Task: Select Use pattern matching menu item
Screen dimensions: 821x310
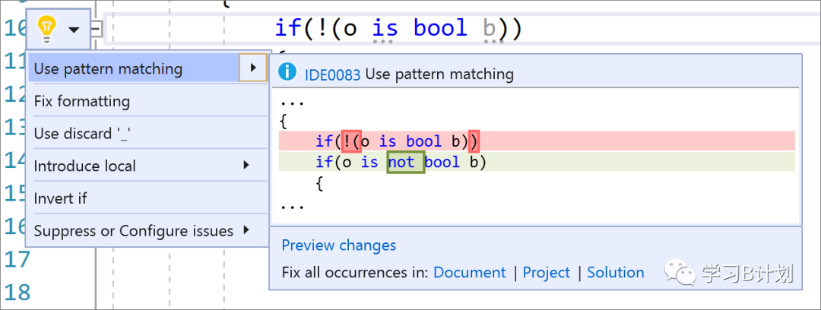Action: coord(148,68)
